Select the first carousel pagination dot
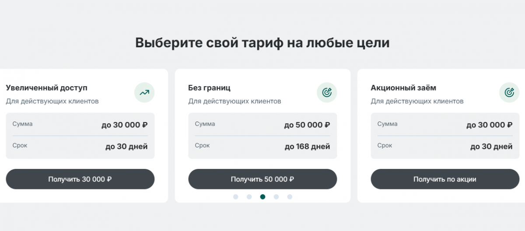Viewport: 525px width, 231px height. click(x=235, y=197)
